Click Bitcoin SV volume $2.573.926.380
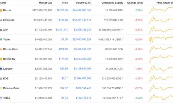The width and height of the screenshot is (173, 103). [82, 59]
